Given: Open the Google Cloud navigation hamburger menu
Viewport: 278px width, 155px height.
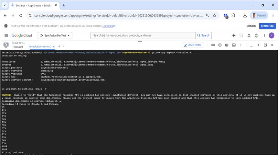Looking at the screenshot, I should click(x=6, y=36).
